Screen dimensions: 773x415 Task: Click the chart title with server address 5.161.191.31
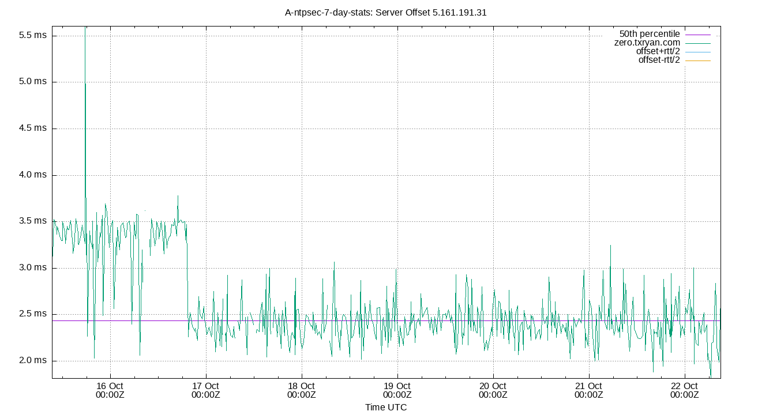[x=386, y=12]
